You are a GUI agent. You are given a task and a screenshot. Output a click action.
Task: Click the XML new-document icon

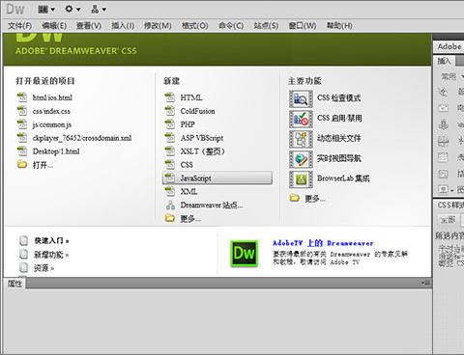click(169, 191)
